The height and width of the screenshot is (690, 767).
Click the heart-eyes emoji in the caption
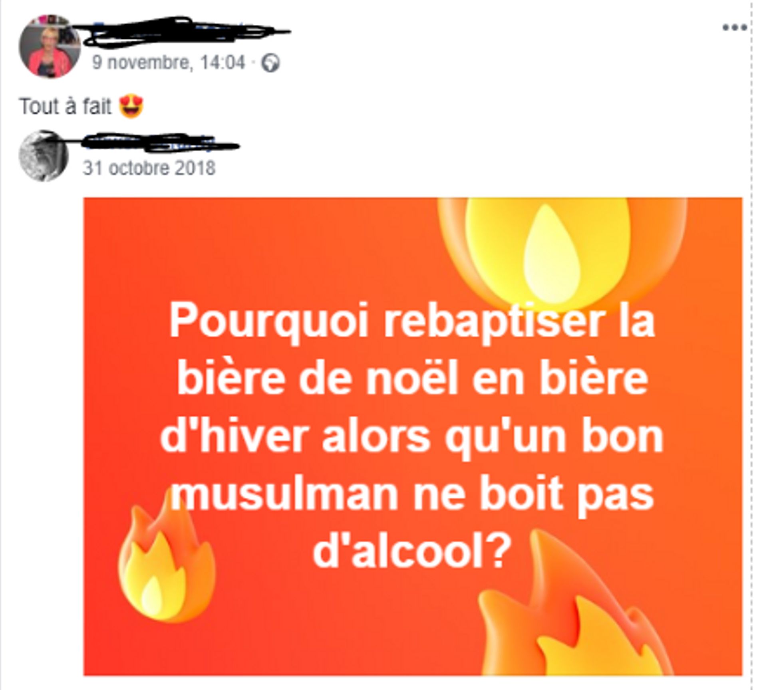(131, 107)
